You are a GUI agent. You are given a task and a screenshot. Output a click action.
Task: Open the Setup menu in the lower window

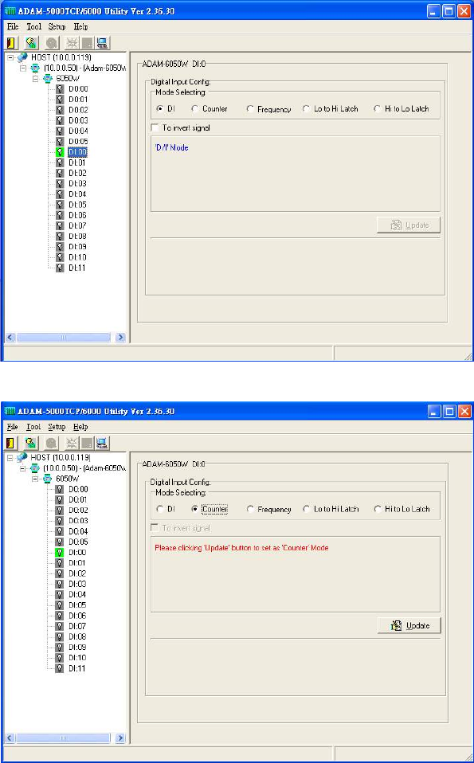pos(57,427)
